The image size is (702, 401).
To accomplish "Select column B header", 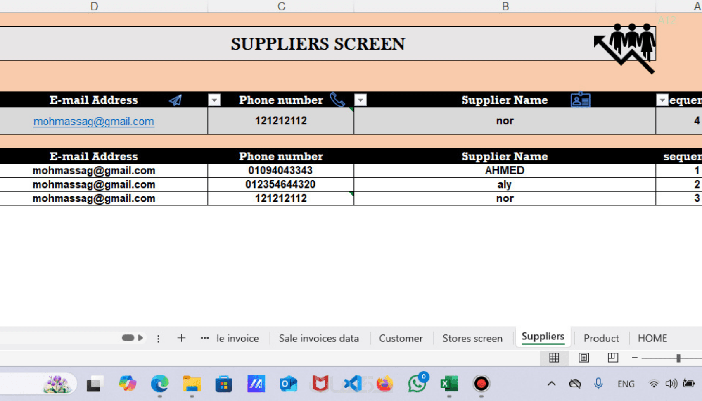I will tap(505, 6).
